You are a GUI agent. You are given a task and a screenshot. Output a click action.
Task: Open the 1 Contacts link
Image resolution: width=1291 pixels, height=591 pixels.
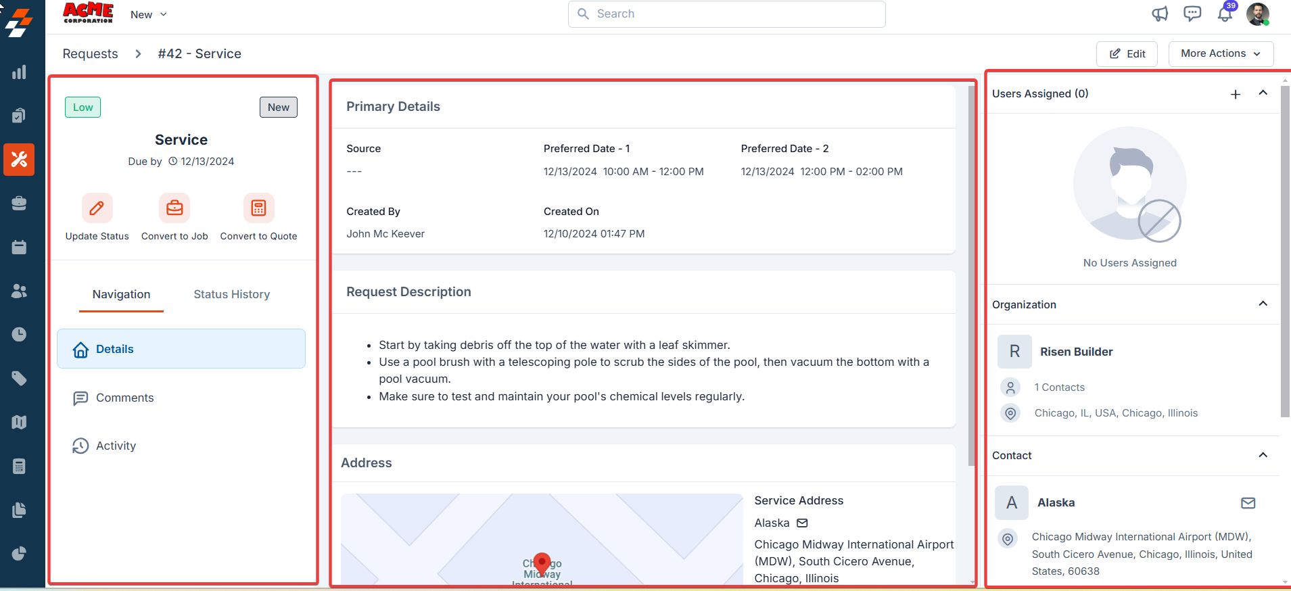1059,387
